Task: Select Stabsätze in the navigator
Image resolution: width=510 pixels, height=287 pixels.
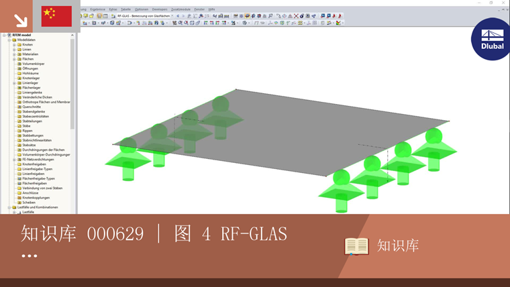Action: (x=29, y=145)
